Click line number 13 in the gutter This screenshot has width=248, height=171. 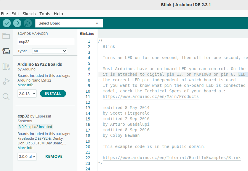click(88, 108)
